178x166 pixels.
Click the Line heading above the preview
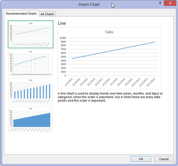(62, 23)
